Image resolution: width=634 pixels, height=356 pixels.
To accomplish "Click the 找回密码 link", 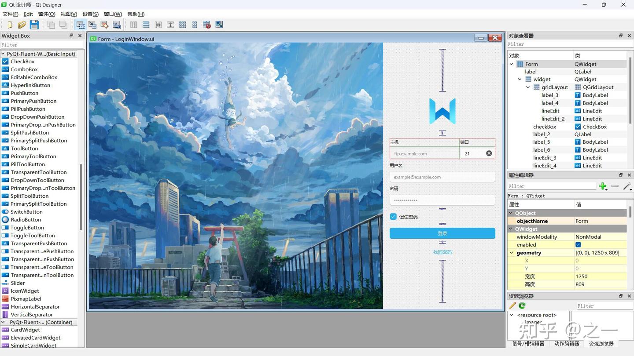I will click(x=442, y=252).
